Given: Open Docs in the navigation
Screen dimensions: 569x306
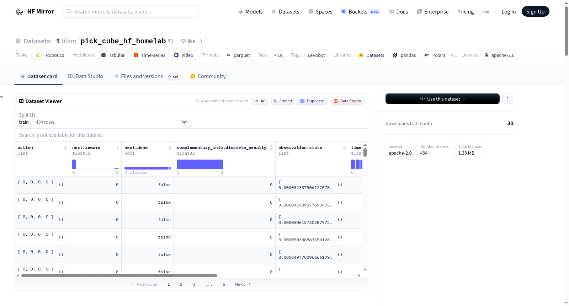Looking at the screenshot, I should (398, 12).
